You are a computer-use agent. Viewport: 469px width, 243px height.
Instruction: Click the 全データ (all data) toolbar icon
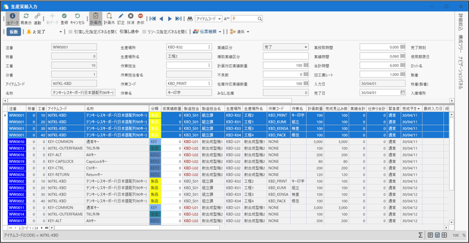pyautogui.click(x=12, y=19)
